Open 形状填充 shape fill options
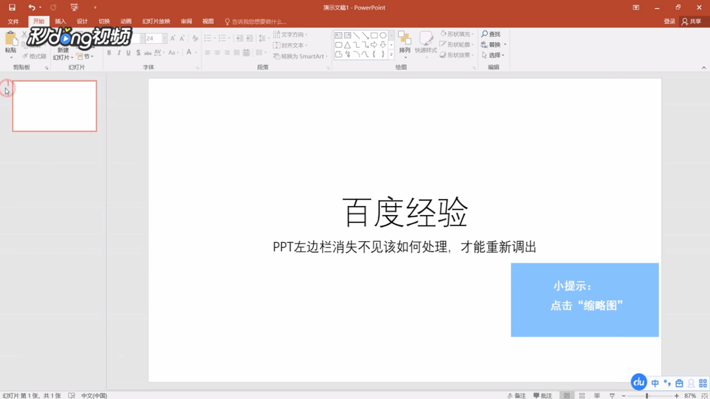This screenshot has width=710, height=399. pyautogui.click(x=456, y=34)
